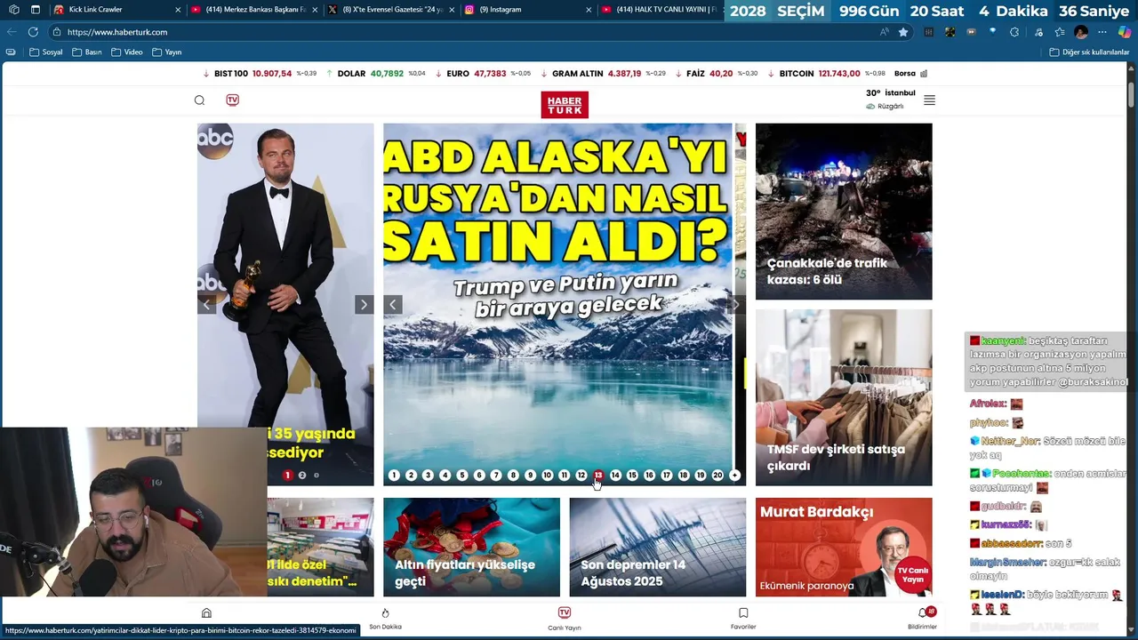1138x640 pixels.
Task: Switch to X'te Evrensel Gazetesi tab
Action: [390, 10]
